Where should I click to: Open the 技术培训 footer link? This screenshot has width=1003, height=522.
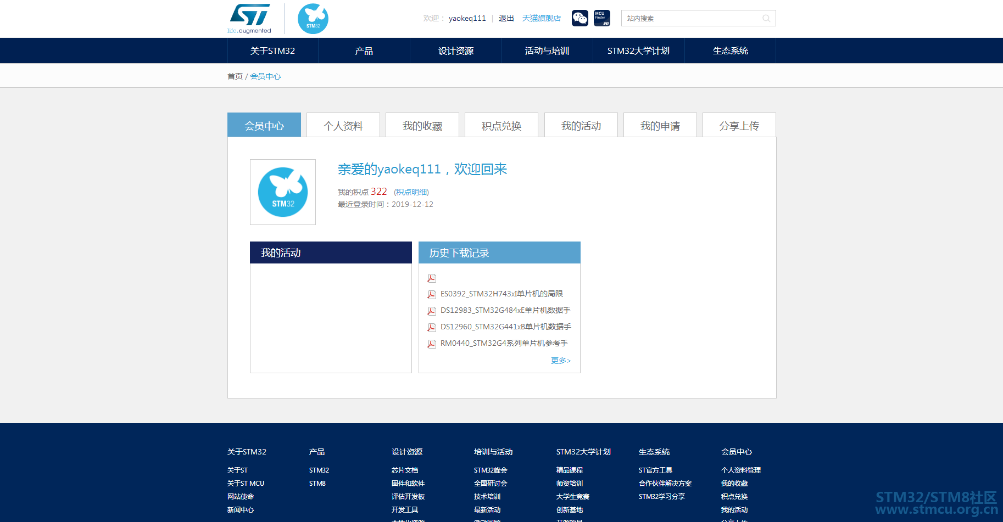[x=487, y=497]
